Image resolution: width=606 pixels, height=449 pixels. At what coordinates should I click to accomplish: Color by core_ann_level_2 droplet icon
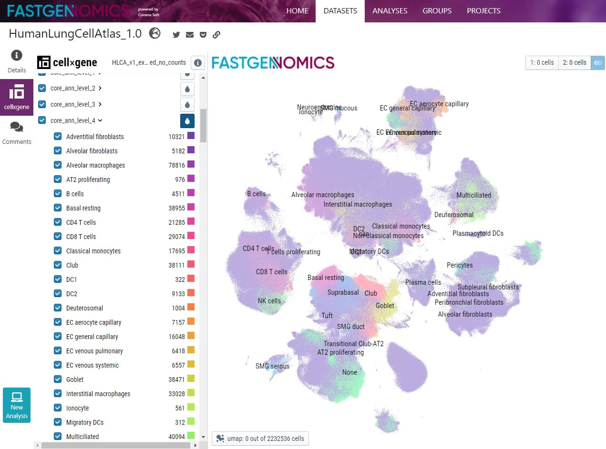[x=187, y=89]
